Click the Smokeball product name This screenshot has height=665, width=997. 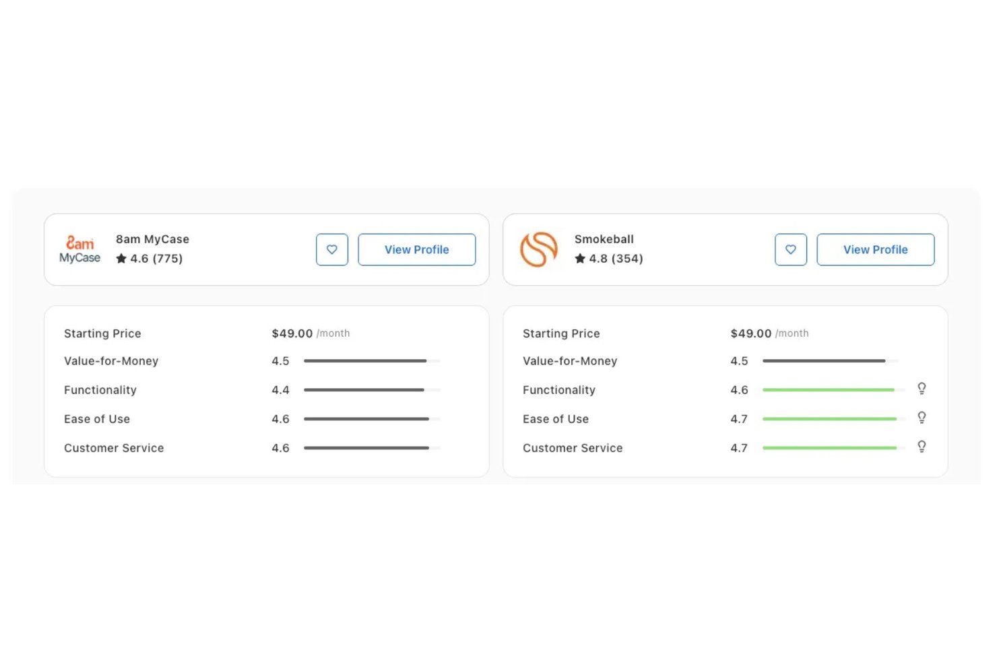click(x=604, y=239)
